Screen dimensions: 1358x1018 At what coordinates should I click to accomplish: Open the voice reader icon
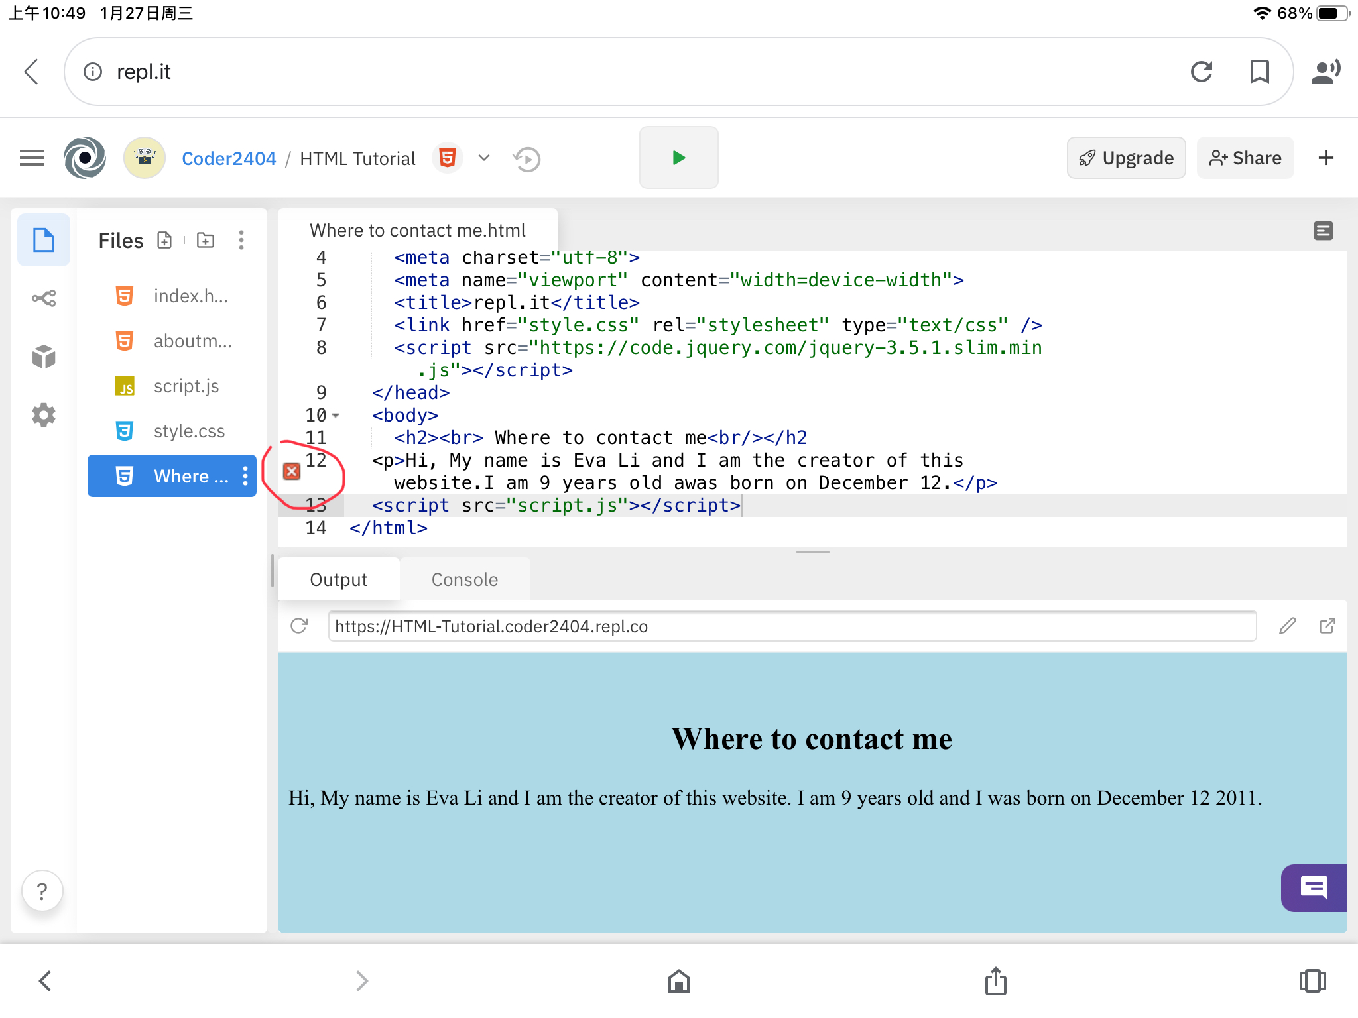click(x=1326, y=72)
